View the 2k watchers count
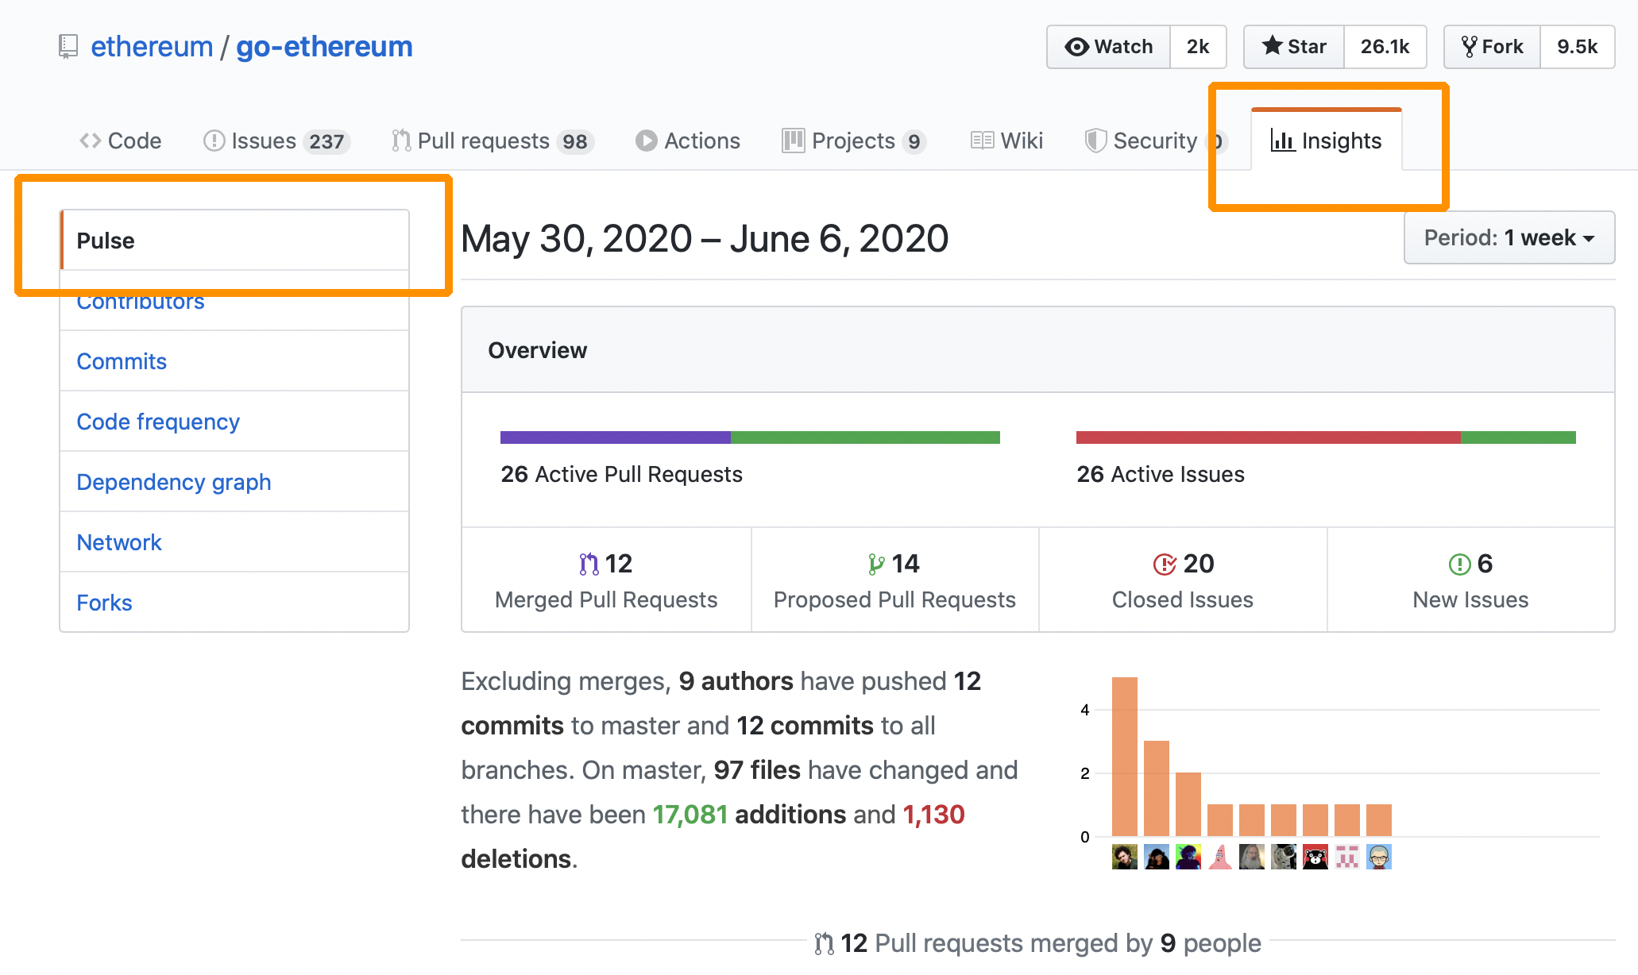The image size is (1638, 975). tap(1198, 47)
